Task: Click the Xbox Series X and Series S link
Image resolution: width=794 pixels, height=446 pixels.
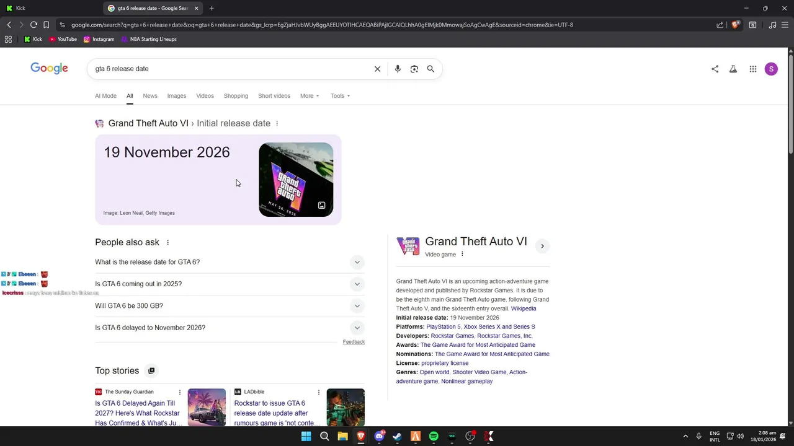Action: (x=499, y=326)
